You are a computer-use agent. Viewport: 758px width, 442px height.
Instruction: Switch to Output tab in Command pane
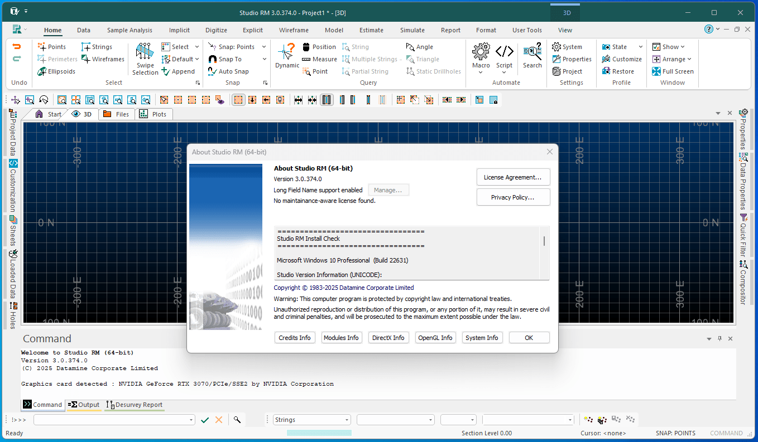pos(83,405)
